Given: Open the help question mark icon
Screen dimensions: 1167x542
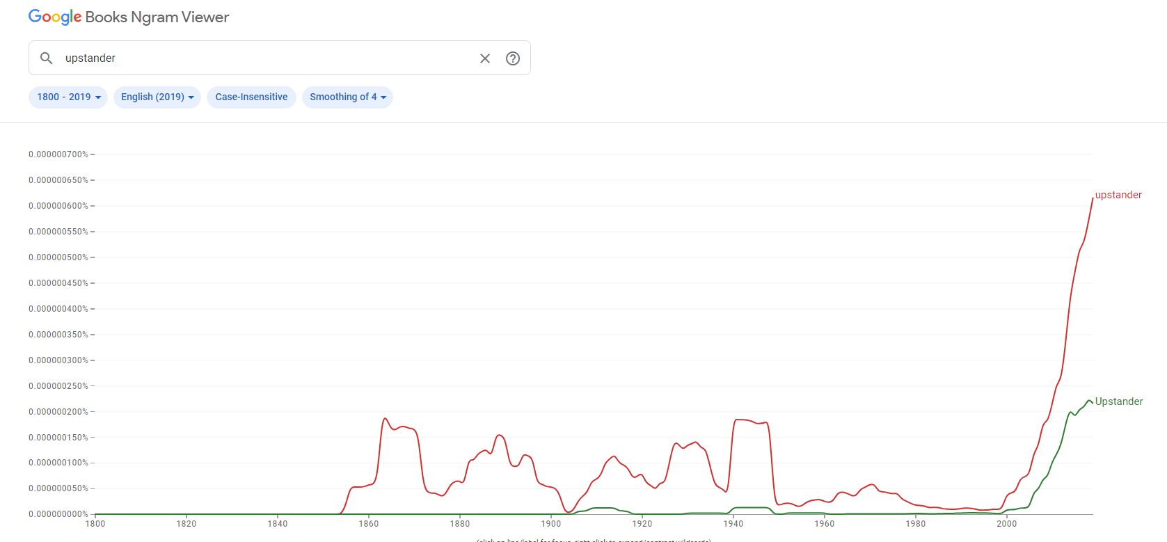Looking at the screenshot, I should 513,58.
